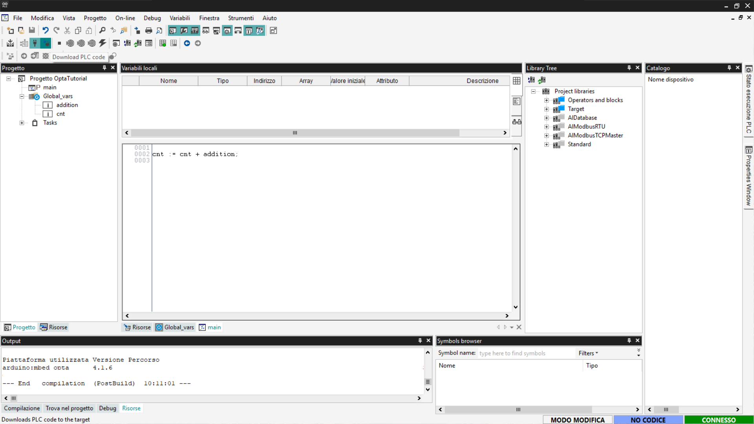Viewport: 754px width, 424px height.
Task: Switch to the Compilazione output tab
Action: coord(22,408)
